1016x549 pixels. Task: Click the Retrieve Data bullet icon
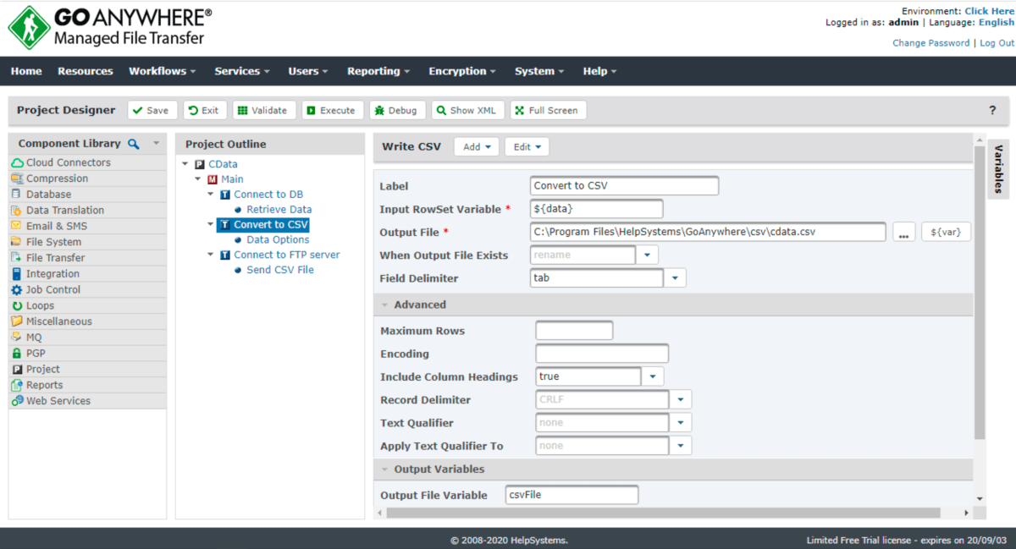239,210
